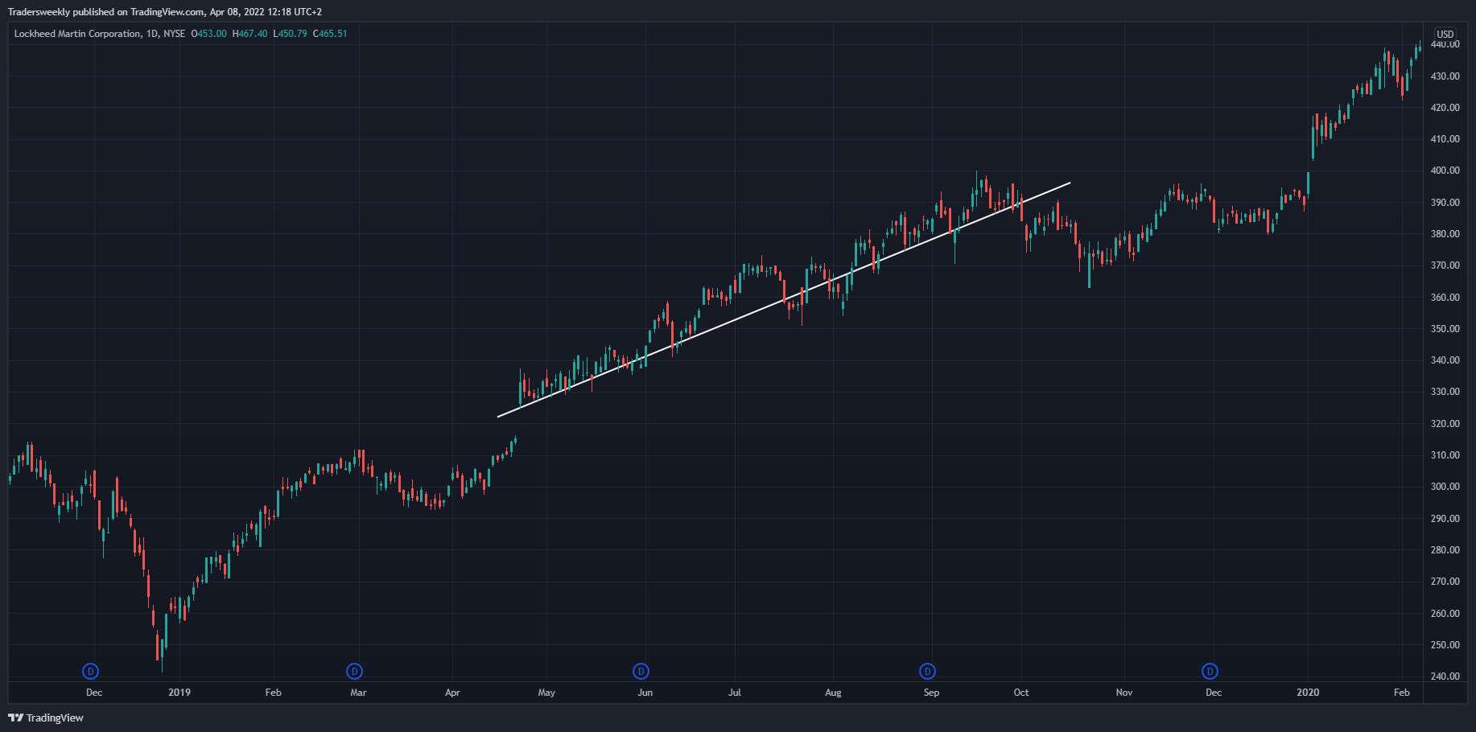This screenshot has height=732, width=1476.
Task: Click the 350.00 price label
Action: click(x=1445, y=329)
